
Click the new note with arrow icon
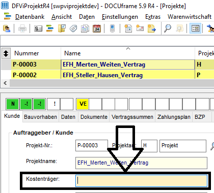click(x=152, y=28)
